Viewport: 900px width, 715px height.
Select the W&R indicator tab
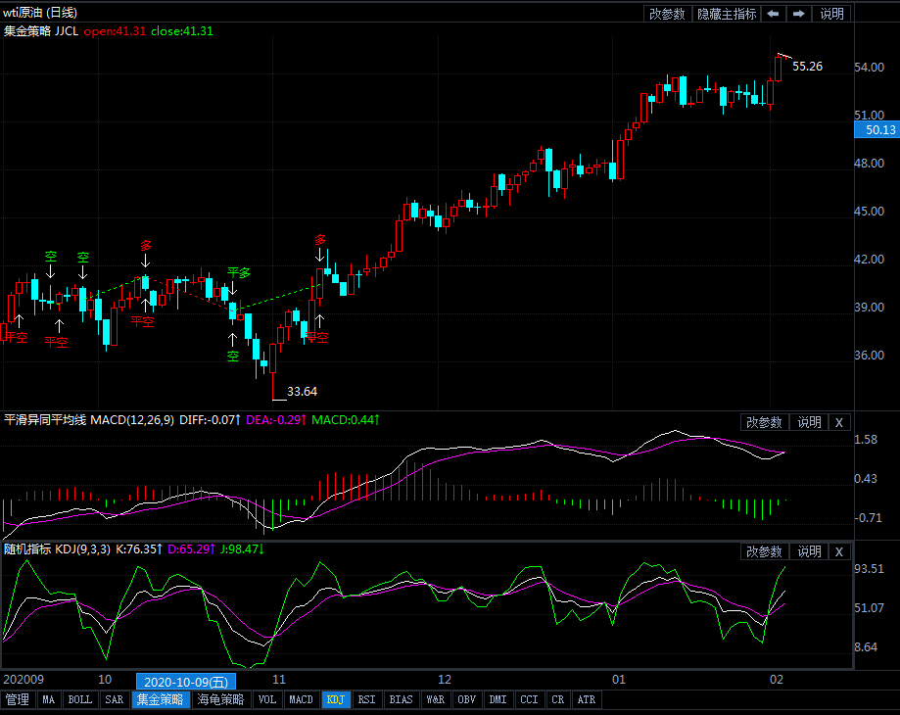(x=436, y=699)
